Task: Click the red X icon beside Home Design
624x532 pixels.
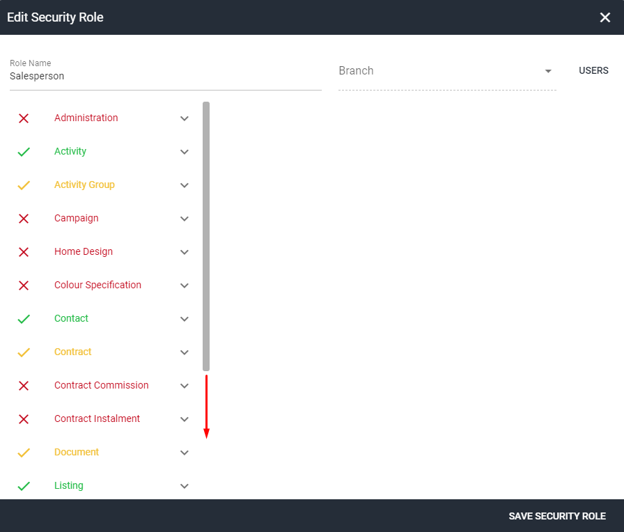Action: click(24, 252)
